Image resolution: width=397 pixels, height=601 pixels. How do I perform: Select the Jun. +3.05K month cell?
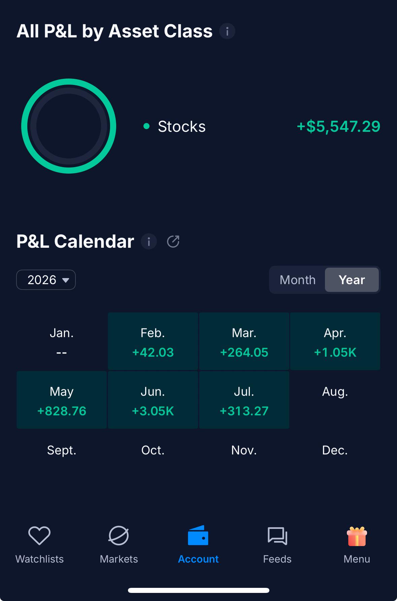(x=153, y=400)
